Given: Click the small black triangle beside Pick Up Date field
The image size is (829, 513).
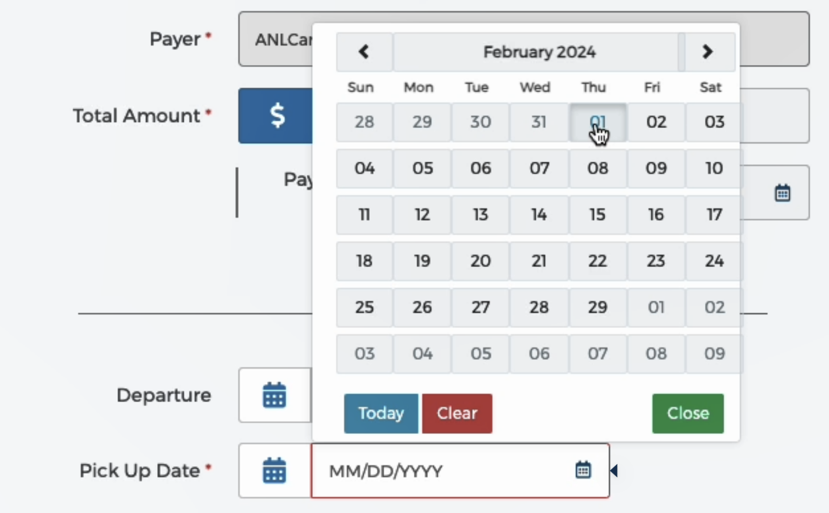Looking at the screenshot, I should 614,470.
